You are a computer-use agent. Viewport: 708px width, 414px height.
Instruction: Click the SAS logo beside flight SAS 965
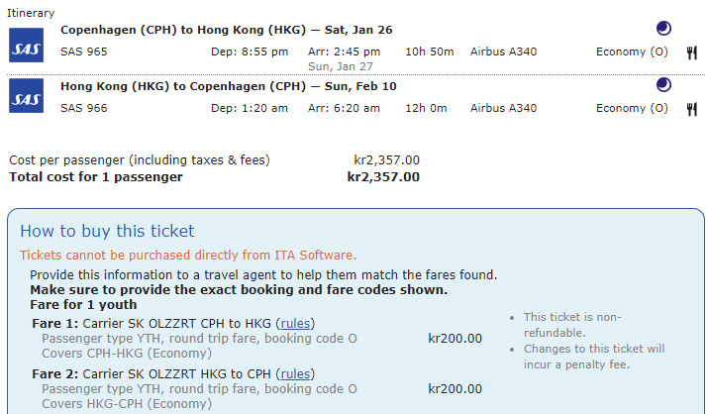(24, 45)
